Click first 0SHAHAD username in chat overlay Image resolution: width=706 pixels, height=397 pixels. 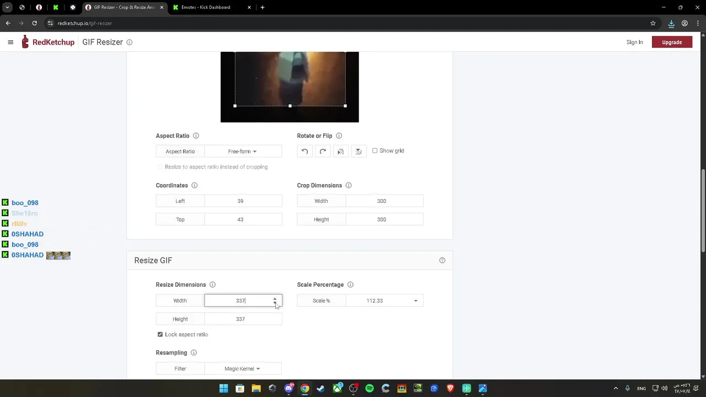(x=28, y=234)
